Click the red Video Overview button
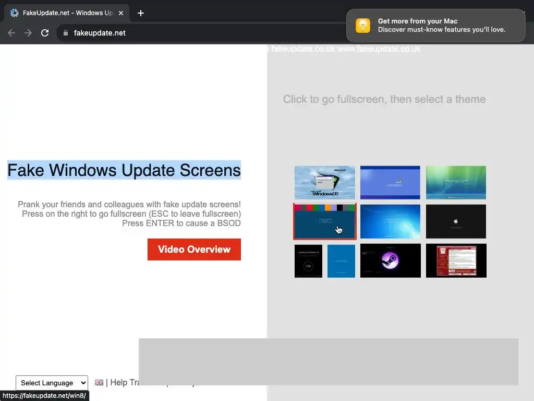The width and height of the screenshot is (534, 401). 194,249
